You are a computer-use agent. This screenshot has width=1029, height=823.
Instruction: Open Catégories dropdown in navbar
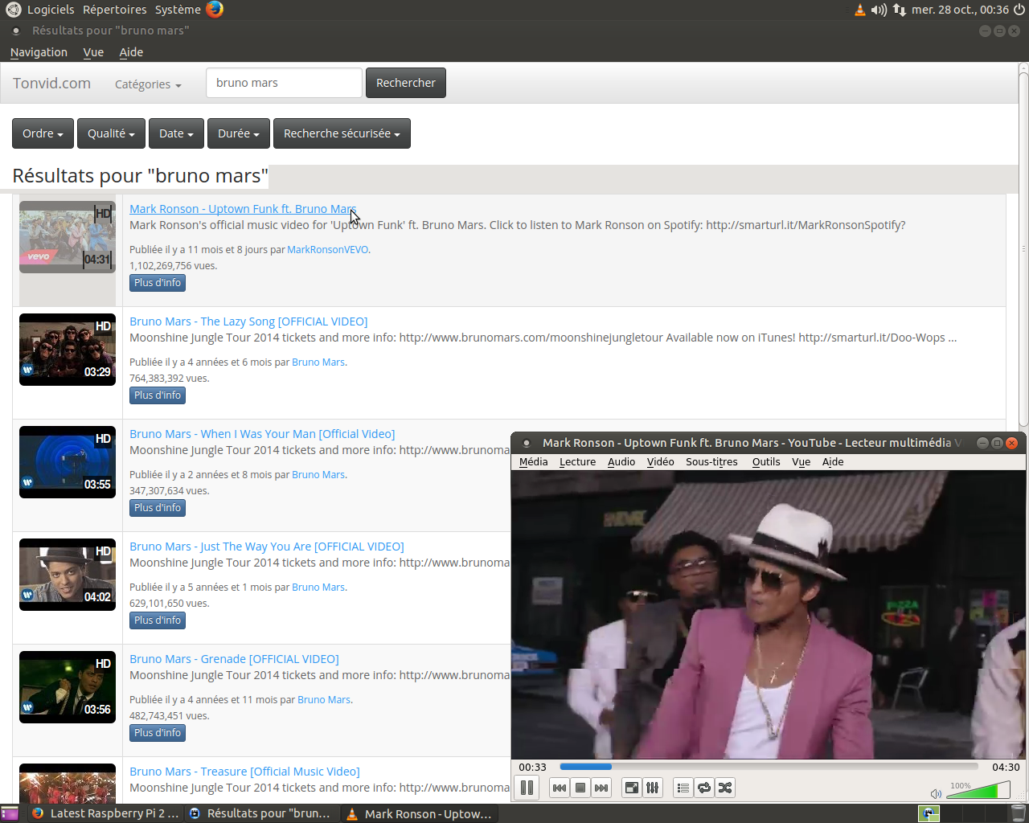pos(148,84)
